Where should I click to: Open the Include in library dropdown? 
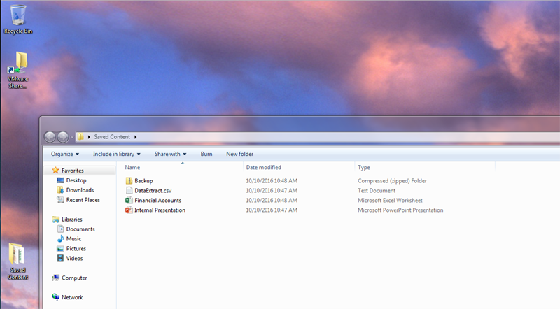tap(117, 154)
